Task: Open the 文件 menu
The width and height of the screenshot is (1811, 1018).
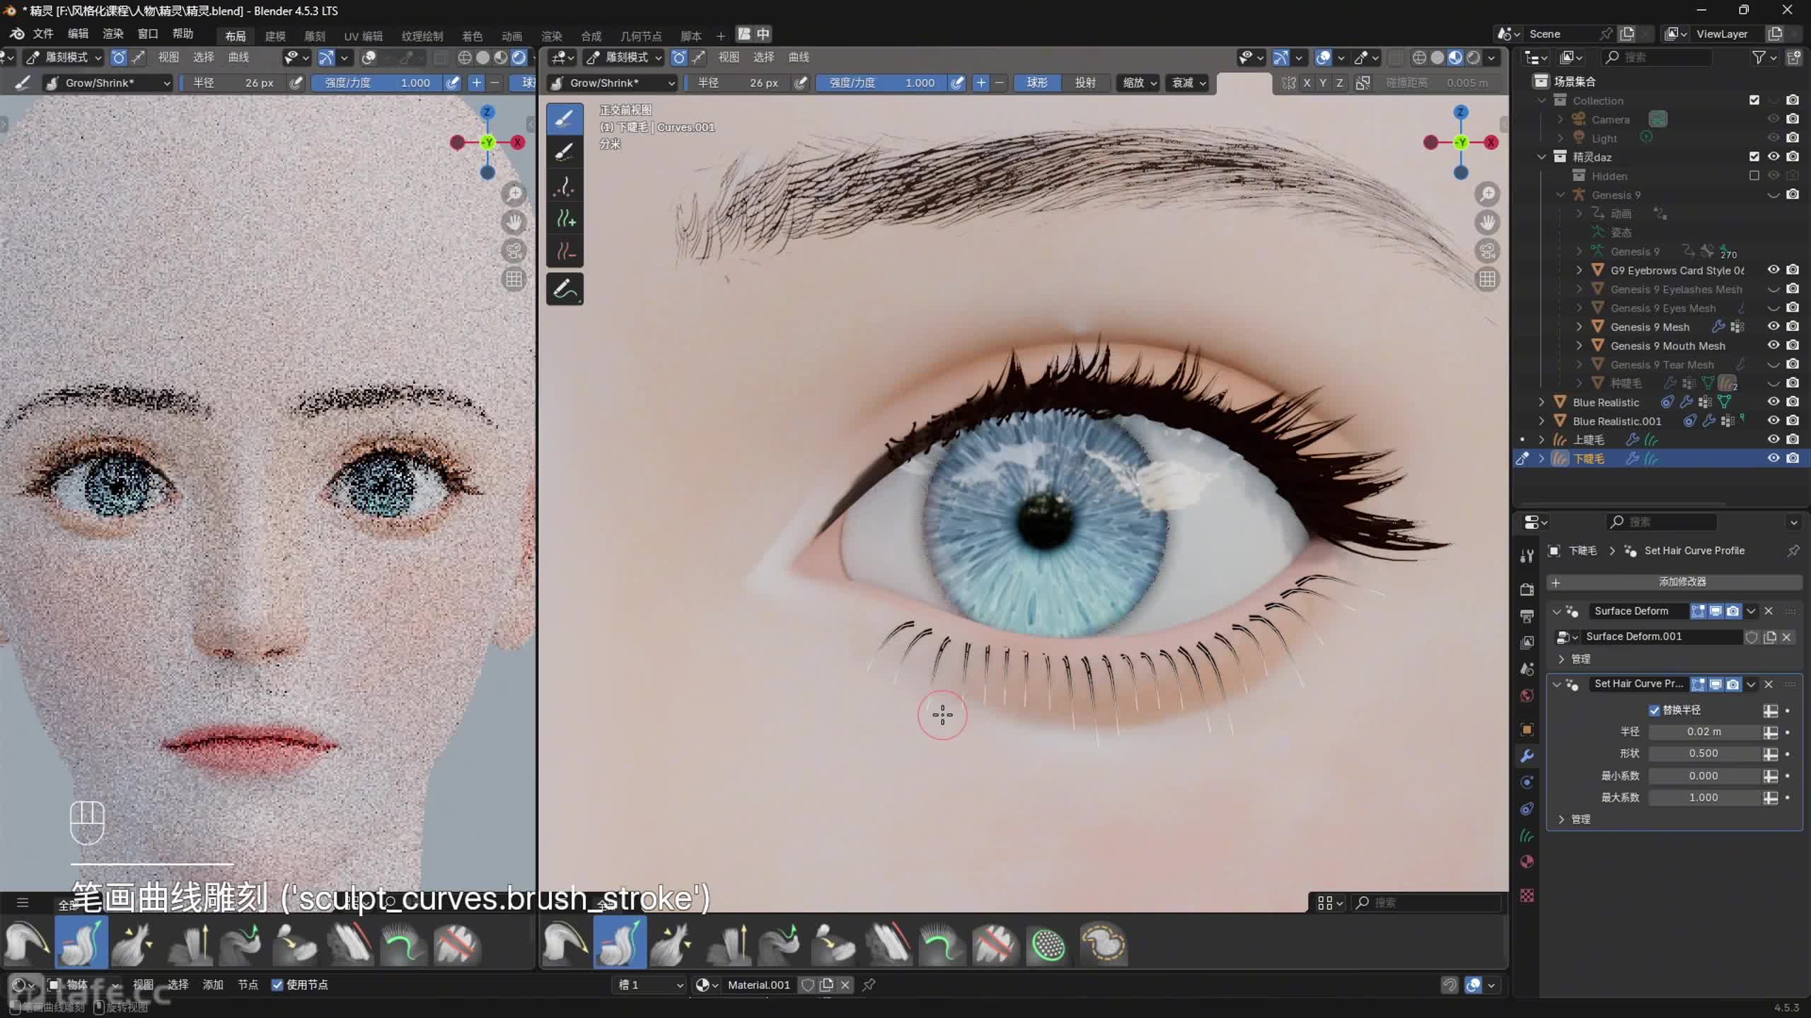Action: 42,34
